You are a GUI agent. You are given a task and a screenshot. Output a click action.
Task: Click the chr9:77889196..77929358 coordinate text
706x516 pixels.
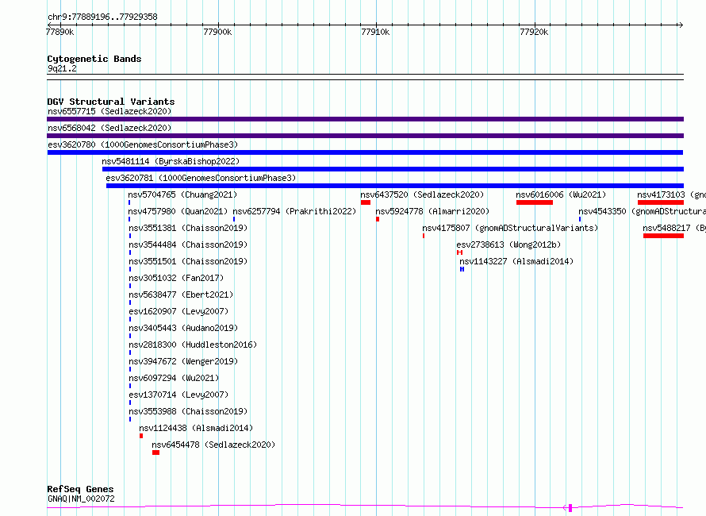click(x=102, y=17)
